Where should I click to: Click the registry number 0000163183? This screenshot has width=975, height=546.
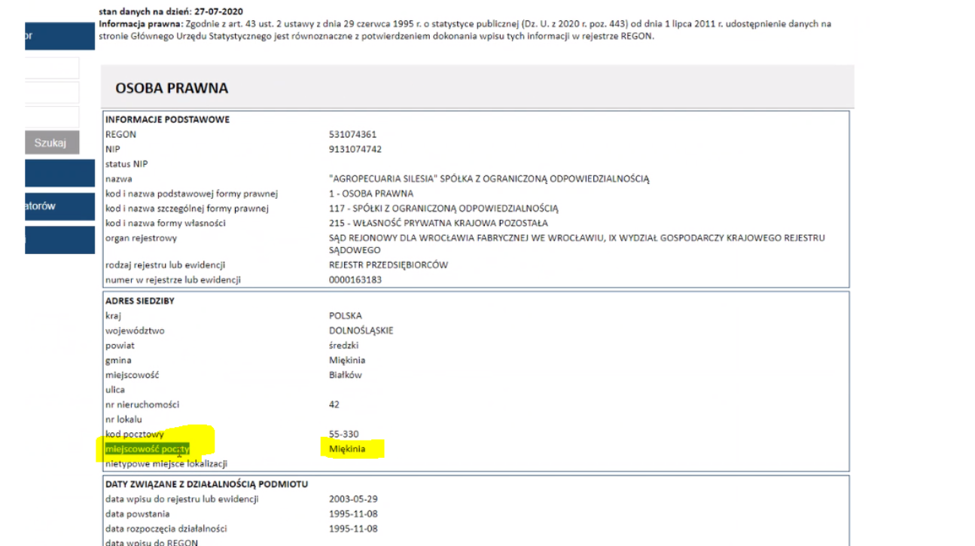[x=355, y=280]
